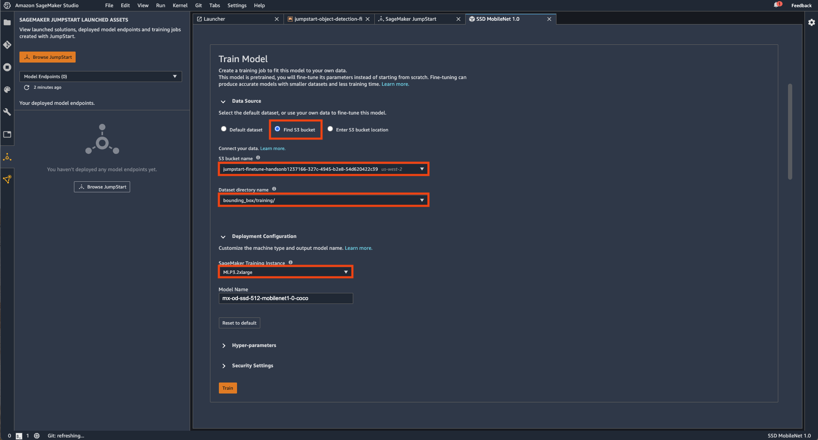Close the SageMaker JumpStart tab
Screen dimensions: 818x440
(458, 19)
